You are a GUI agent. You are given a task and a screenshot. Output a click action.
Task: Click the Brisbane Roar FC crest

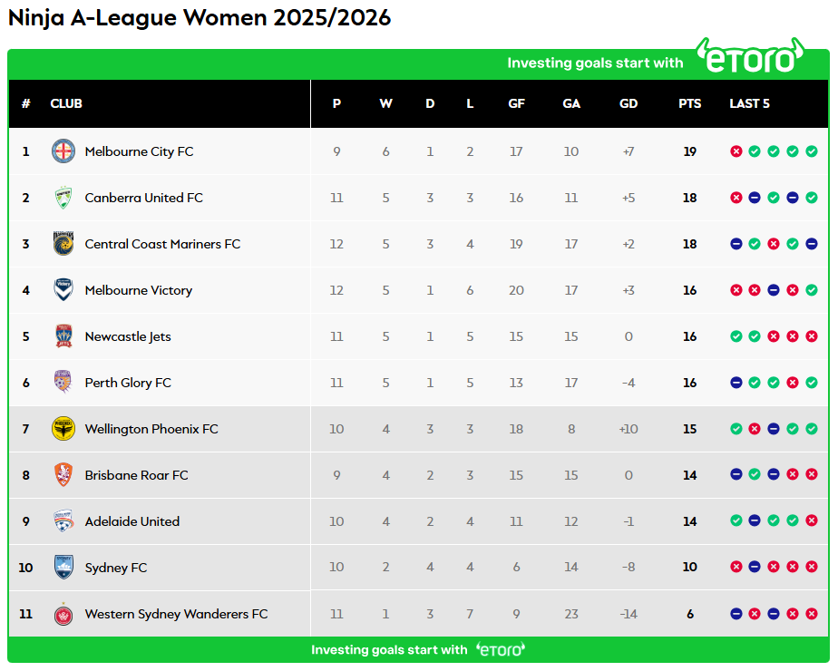coord(63,475)
